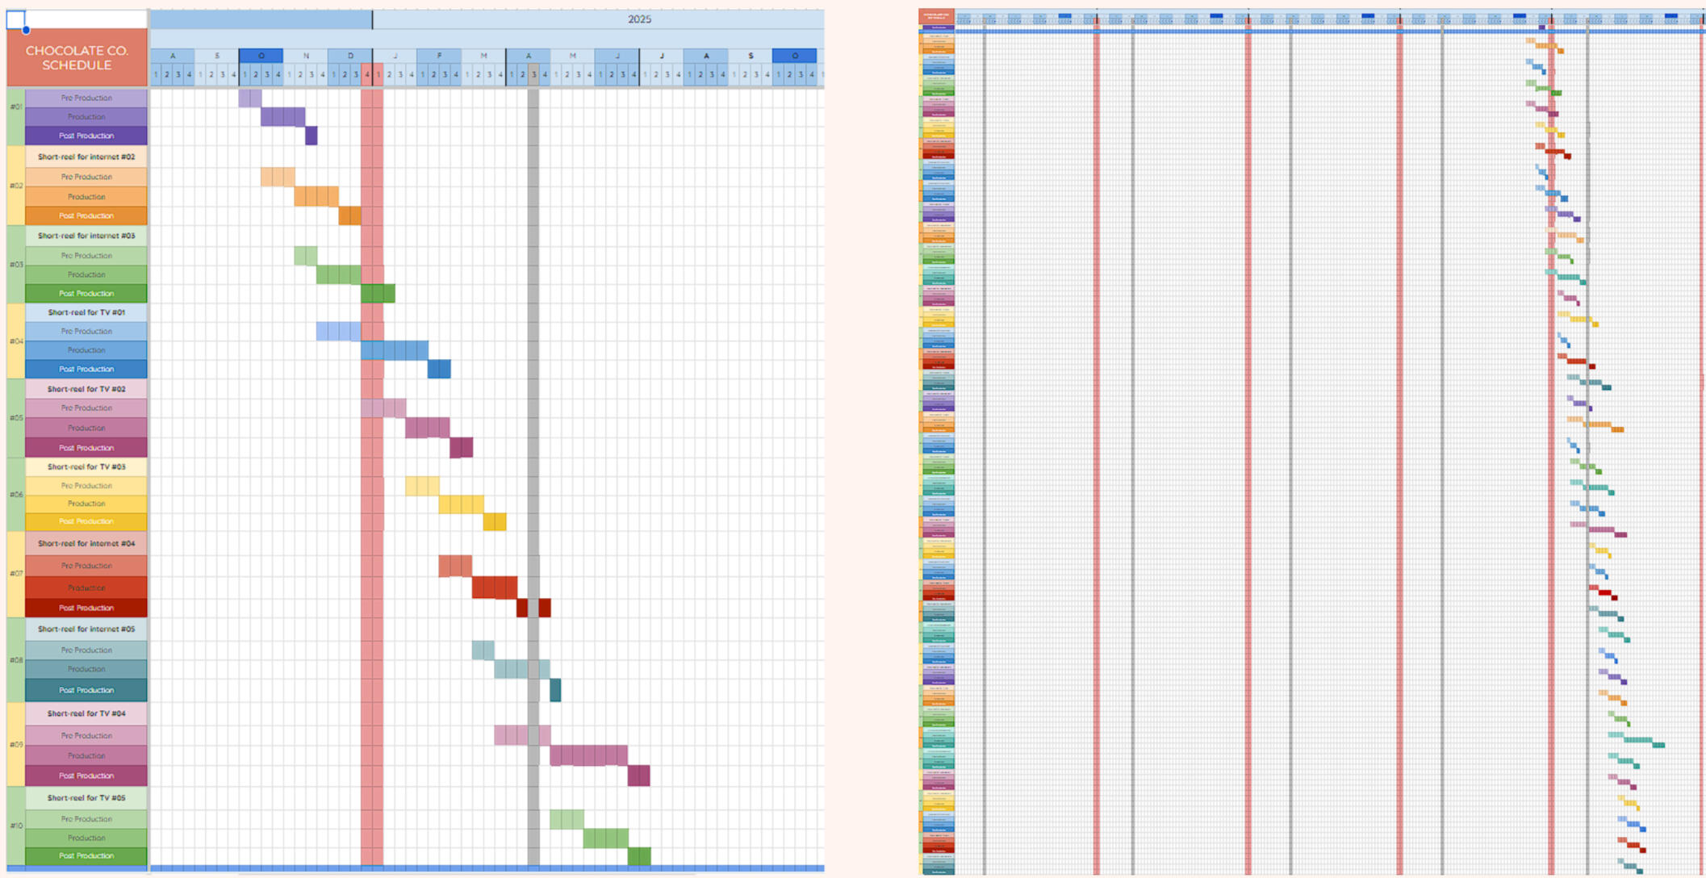
Task: Select the dark red Post Production label of #07
Action: [x=86, y=608]
